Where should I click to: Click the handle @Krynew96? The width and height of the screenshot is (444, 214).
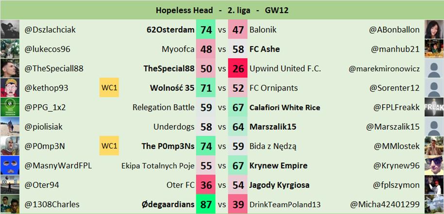coord(396,166)
